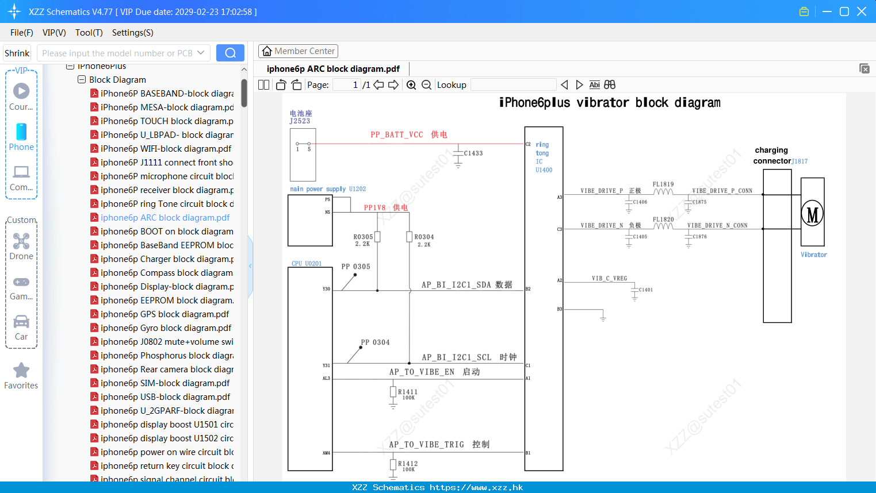Click the blue search button
This screenshot has width=876, height=493.
point(230,53)
